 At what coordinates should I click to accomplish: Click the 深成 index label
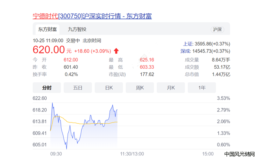click(186, 51)
